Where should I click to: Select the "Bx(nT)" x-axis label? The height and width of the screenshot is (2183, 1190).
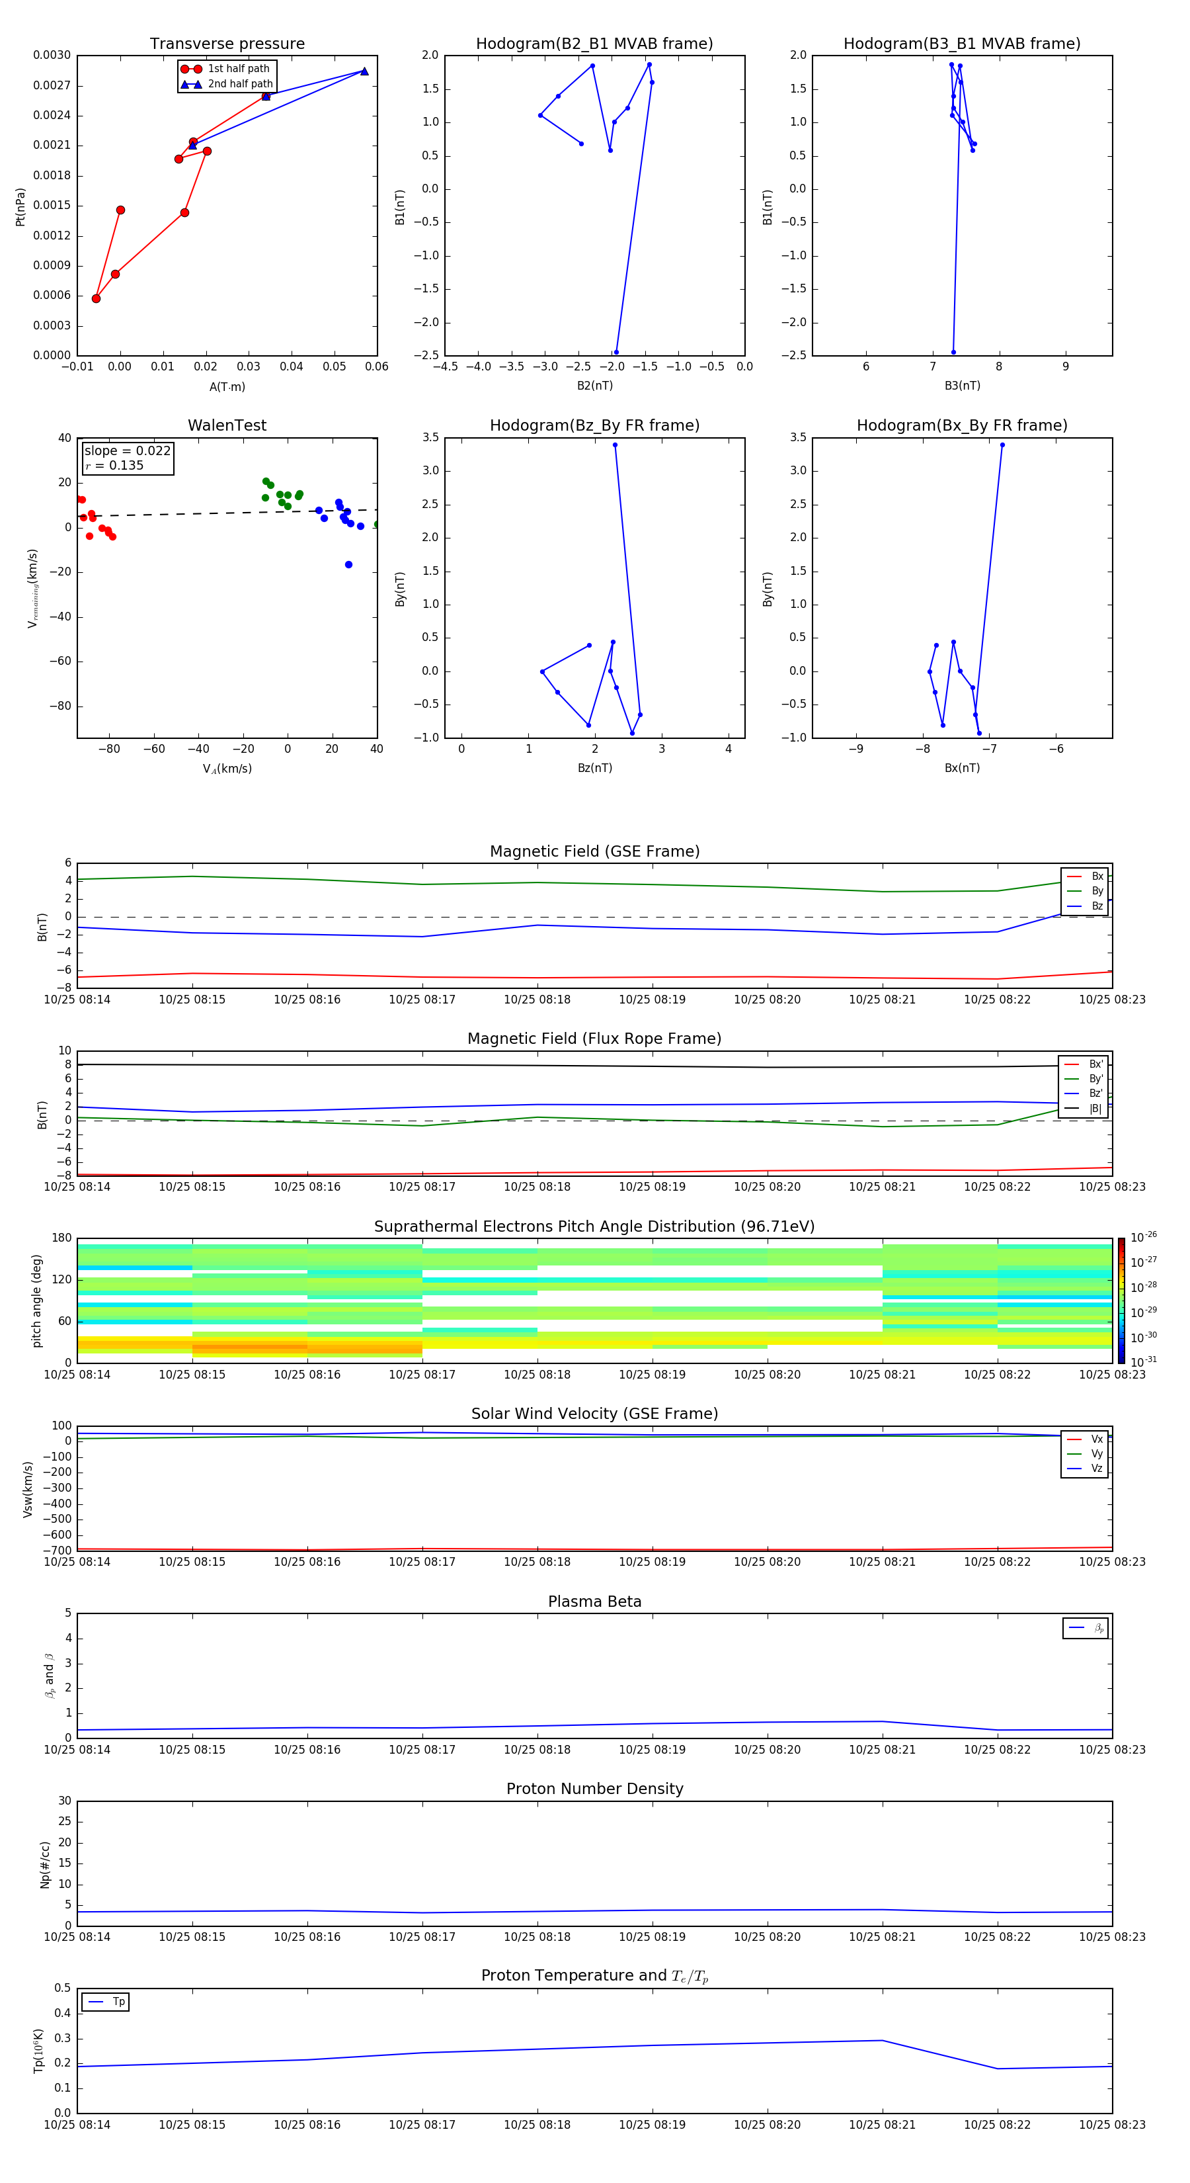(962, 768)
